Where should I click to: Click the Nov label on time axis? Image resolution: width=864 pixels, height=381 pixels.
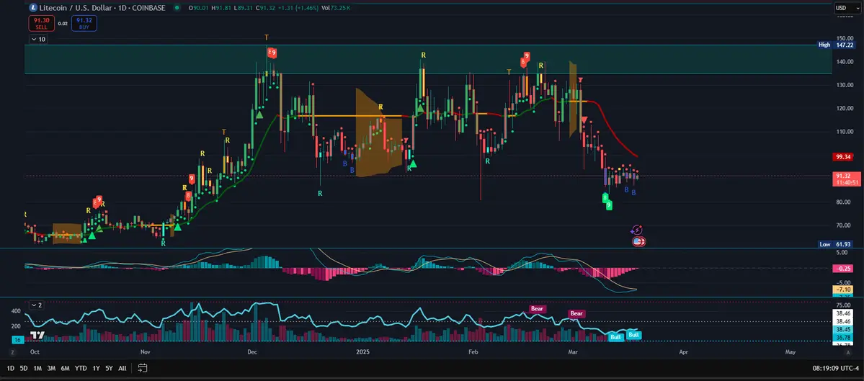point(146,351)
